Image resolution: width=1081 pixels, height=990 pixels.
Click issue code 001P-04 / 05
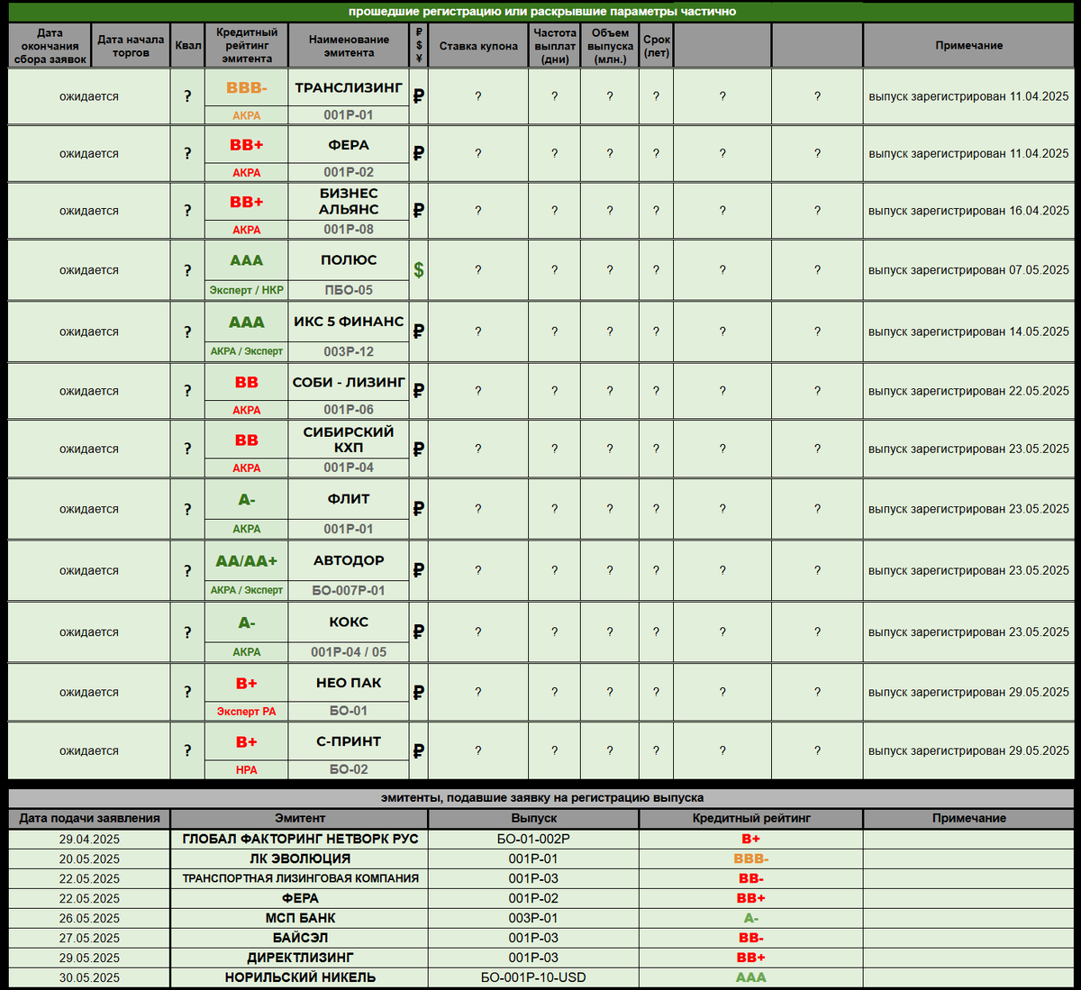(x=349, y=652)
